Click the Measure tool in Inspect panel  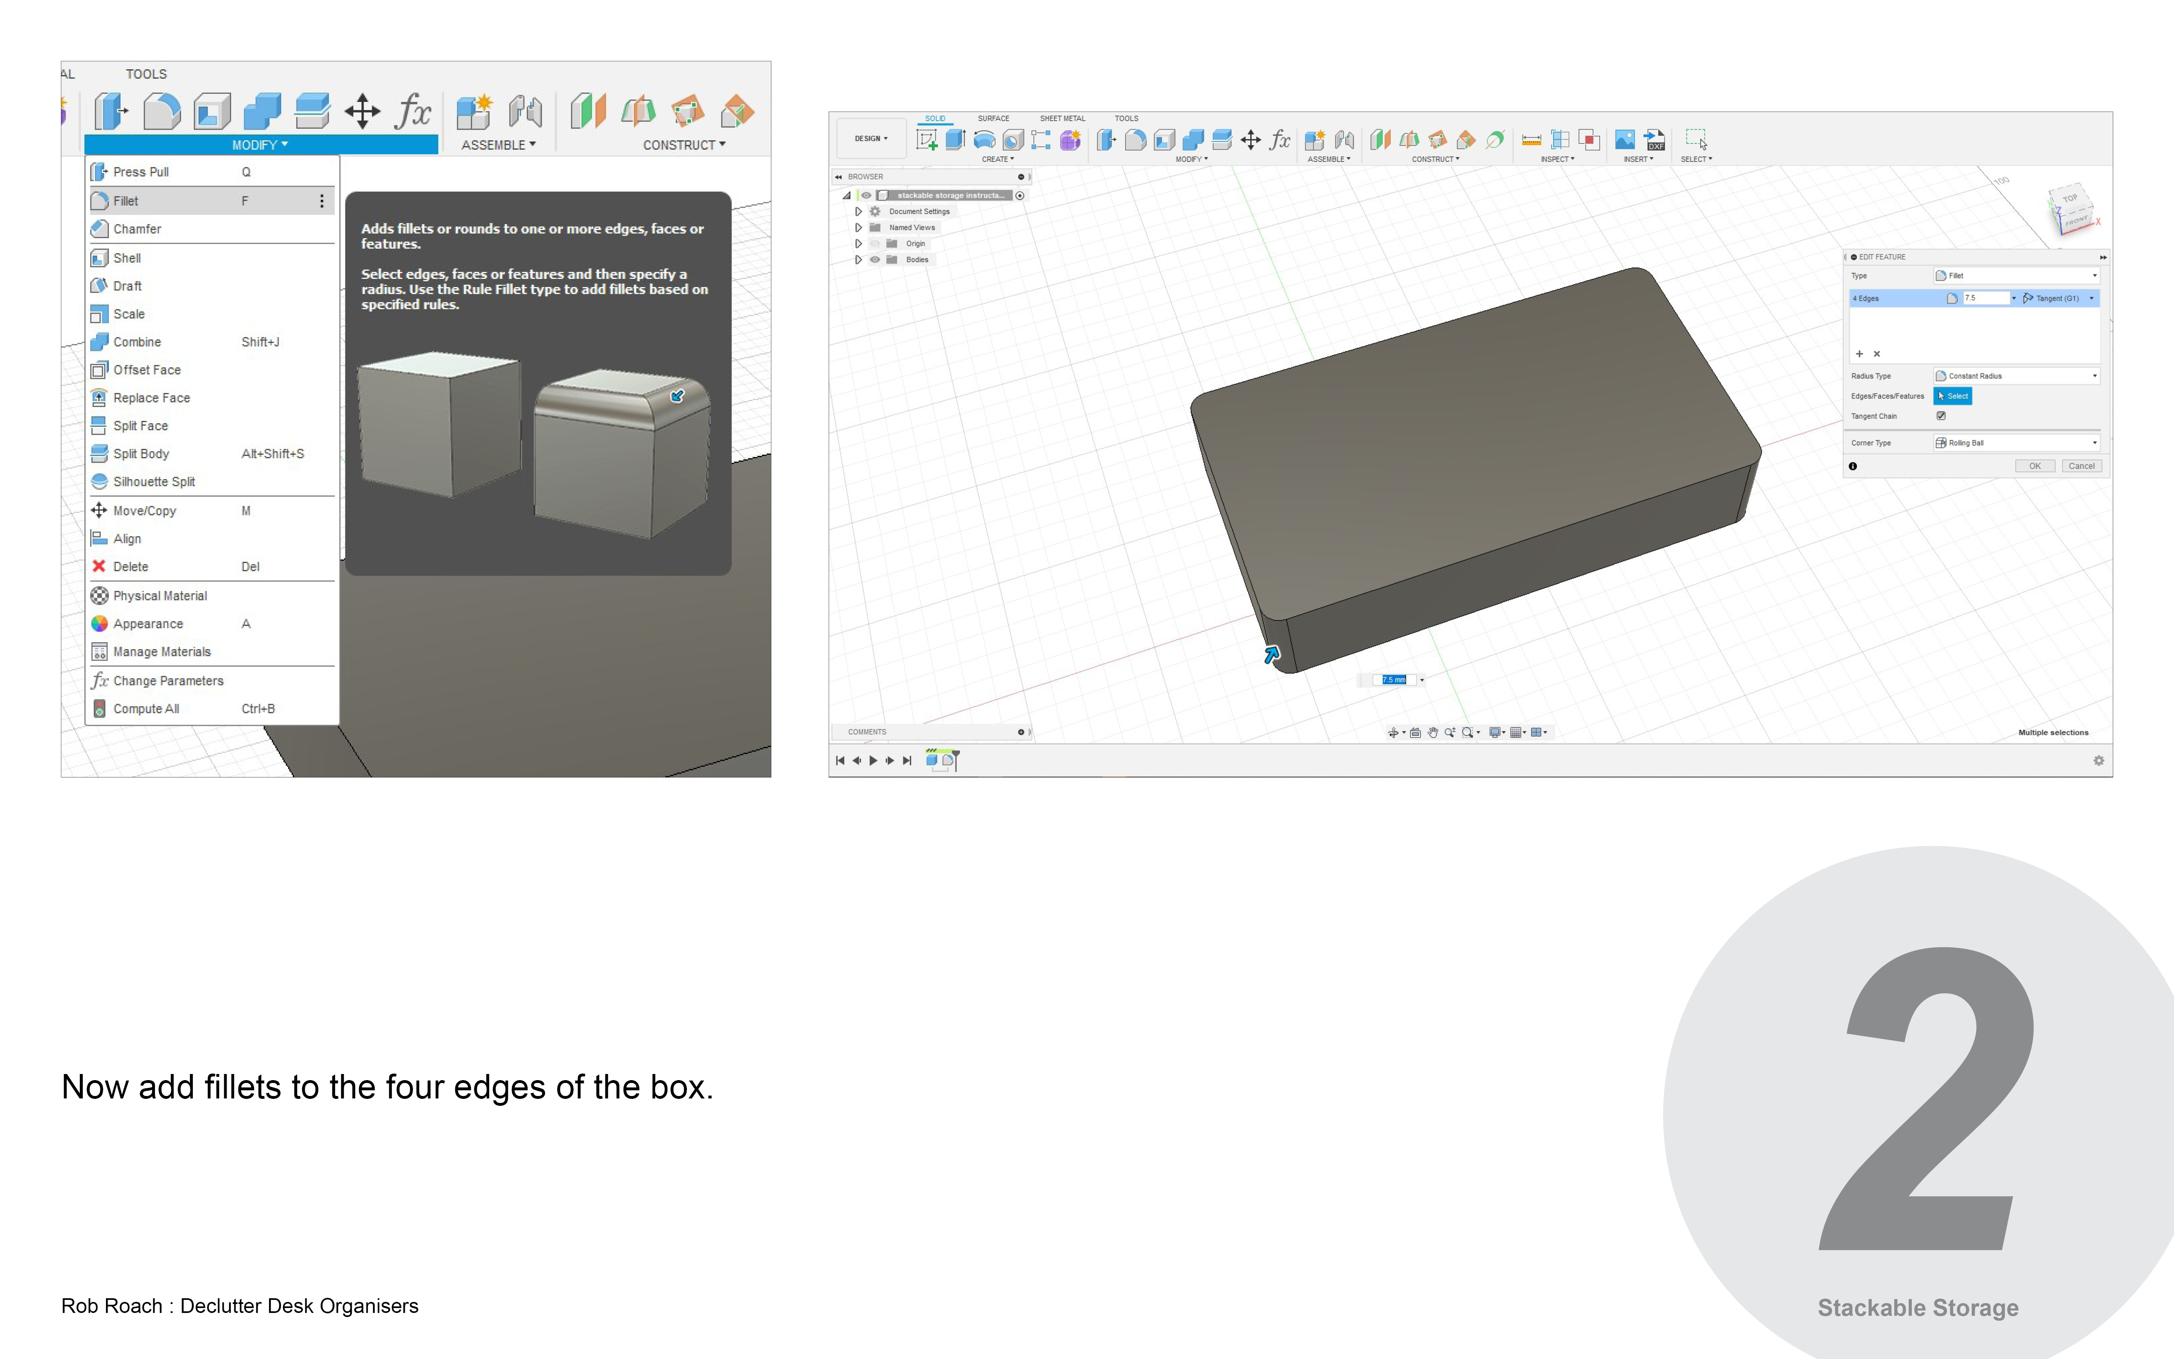tap(1532, 140)
